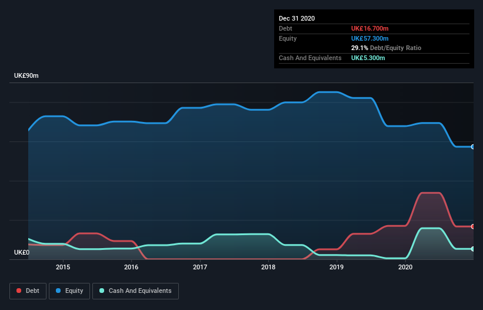Viewport: 483px width, 310px height.
Task: Select the 2015 x-axis label
Action: 63,267
